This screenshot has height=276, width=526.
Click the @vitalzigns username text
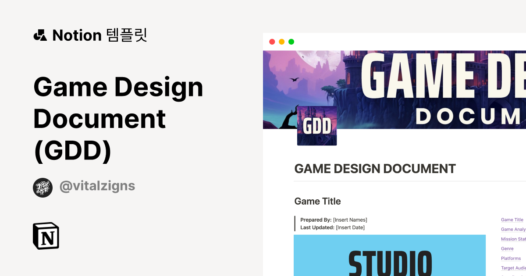coord(97,186)
